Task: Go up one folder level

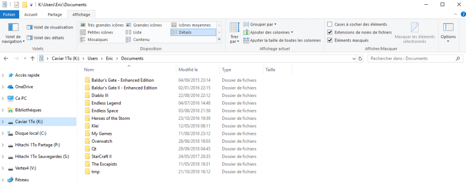Action: point(33,59)
